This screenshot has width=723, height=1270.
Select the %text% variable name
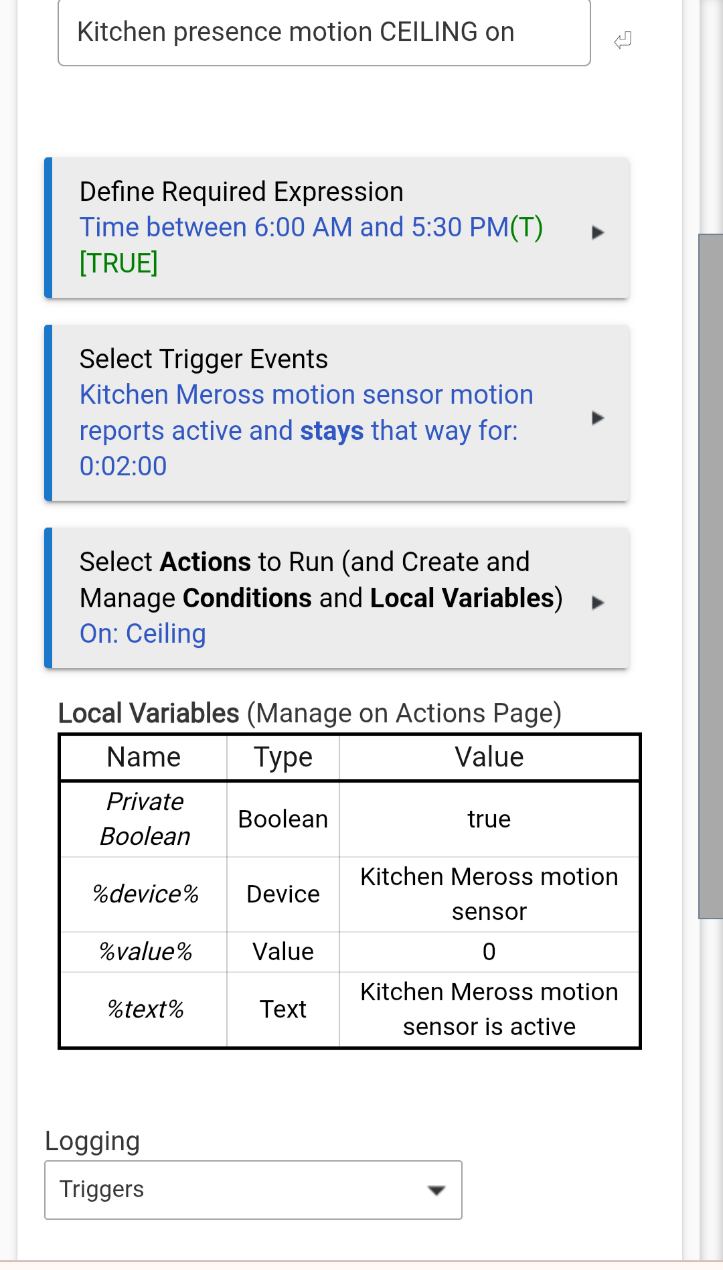pyautogui.click(x=145, y=1010)
